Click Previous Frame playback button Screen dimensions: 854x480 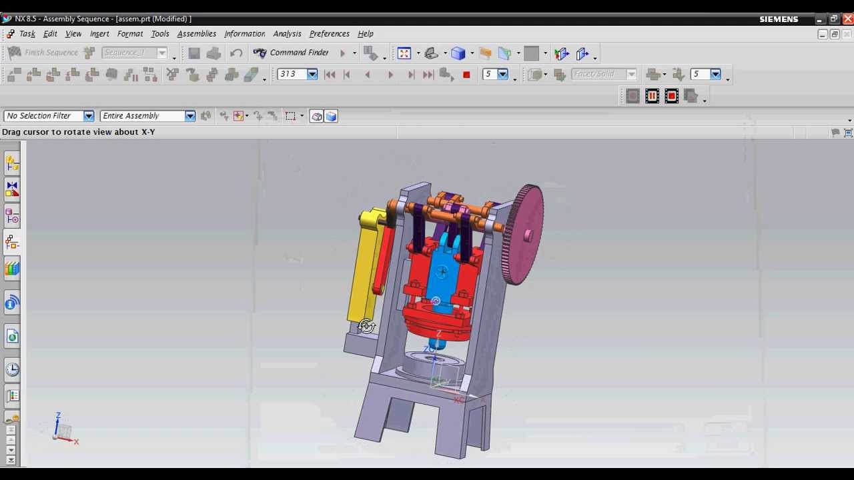pos(347,75)
